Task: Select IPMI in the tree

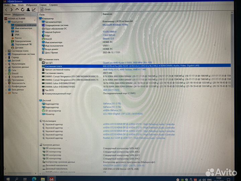Action: (15, 35)
